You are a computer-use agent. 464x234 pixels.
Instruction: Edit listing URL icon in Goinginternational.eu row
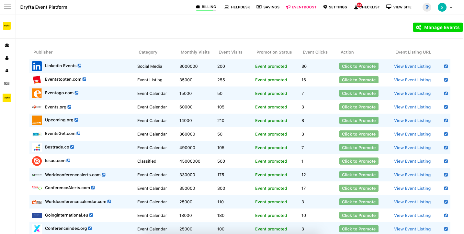coord(446,215)
